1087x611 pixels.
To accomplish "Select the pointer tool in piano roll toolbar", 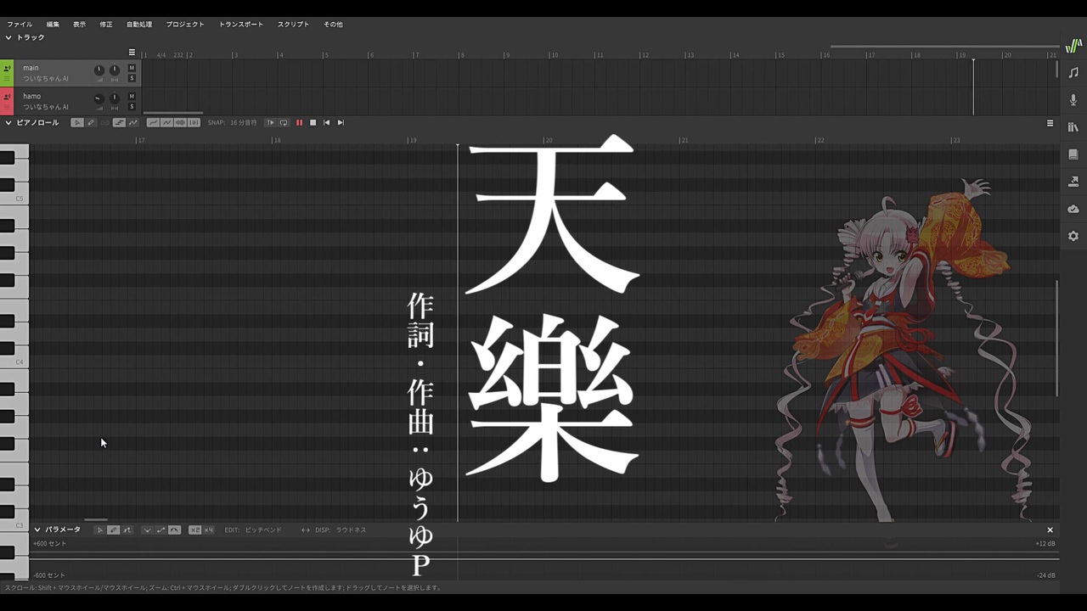I will coord(77,123).
